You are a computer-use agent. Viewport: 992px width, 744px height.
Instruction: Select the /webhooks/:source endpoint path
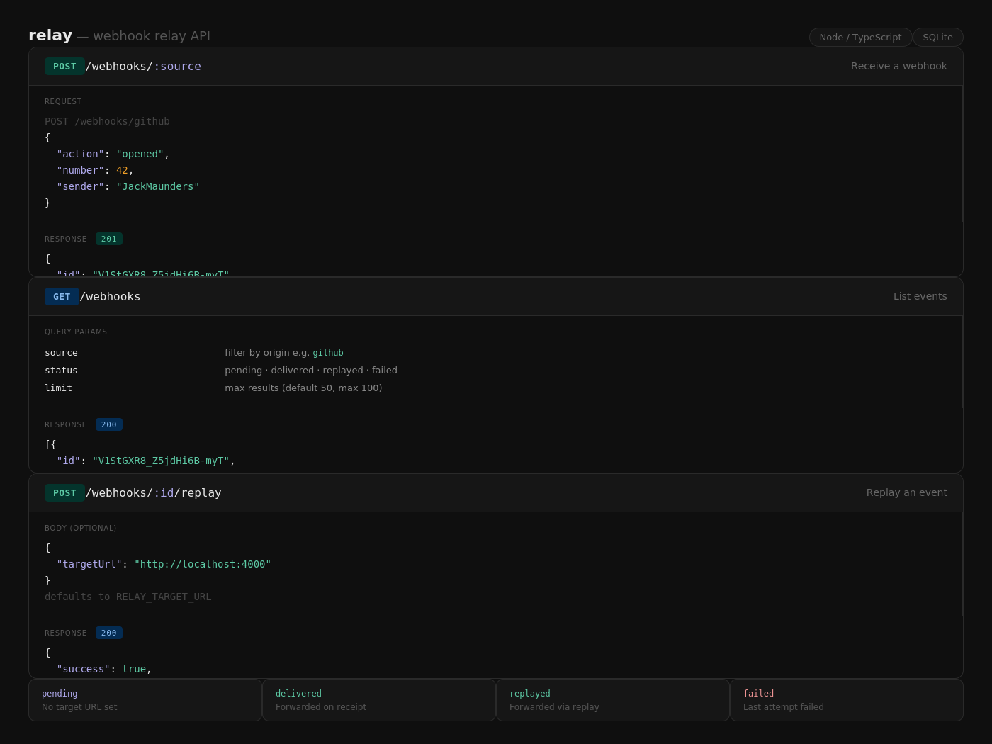pyautogui.click(x=143, y=67)
